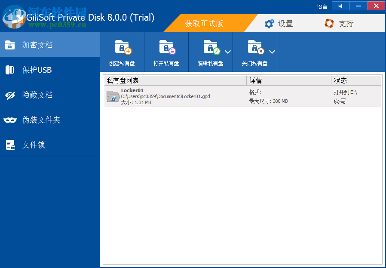This screenshot has height=268, width=386.
Task: Click the Locker01 folder thumbnail icon
Action: point(113,97)
